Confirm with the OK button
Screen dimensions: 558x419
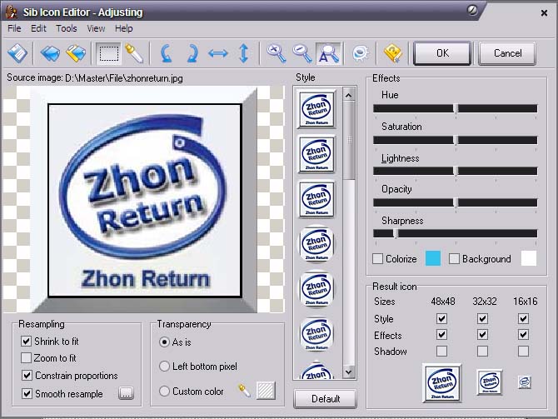pyautogui.click(x=442, y=53)
